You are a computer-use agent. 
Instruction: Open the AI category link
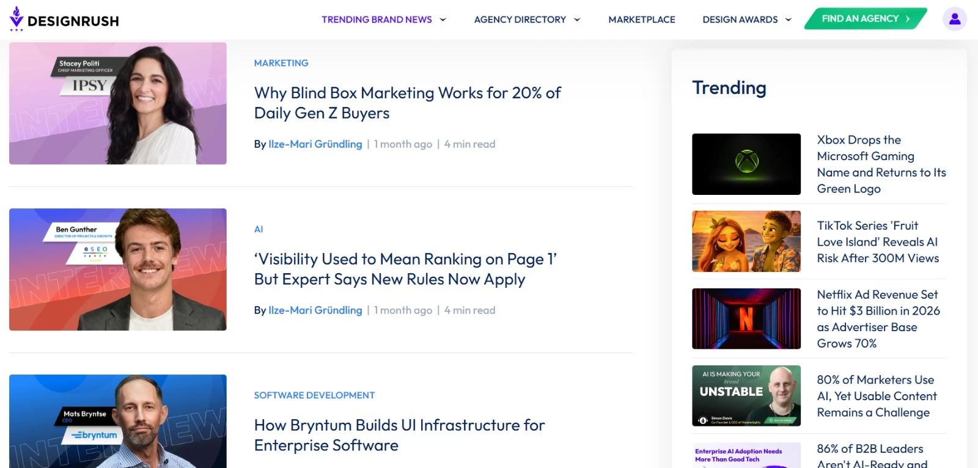coord(259,229)
